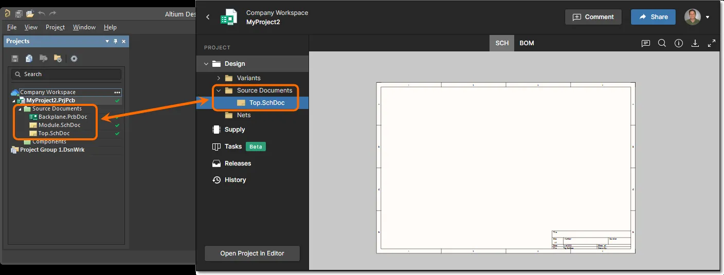
Task: Select MyProject2.PrjPcb in tree
Action: (x=50, y=100)
